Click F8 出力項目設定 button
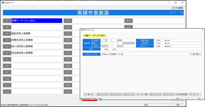Screen dimensions: 207x107 [x=182, y=94]
